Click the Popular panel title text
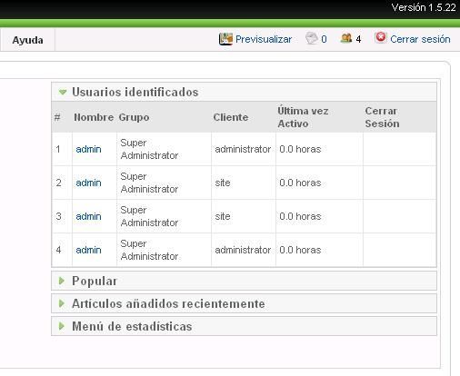460x376 pixels. coord(95,281)
